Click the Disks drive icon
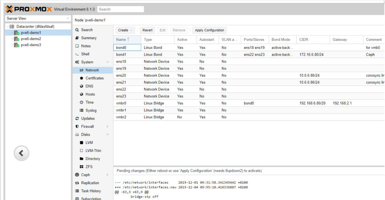This screenshot has width=385, height=200. pyautogui.click(x=77, y=135)
